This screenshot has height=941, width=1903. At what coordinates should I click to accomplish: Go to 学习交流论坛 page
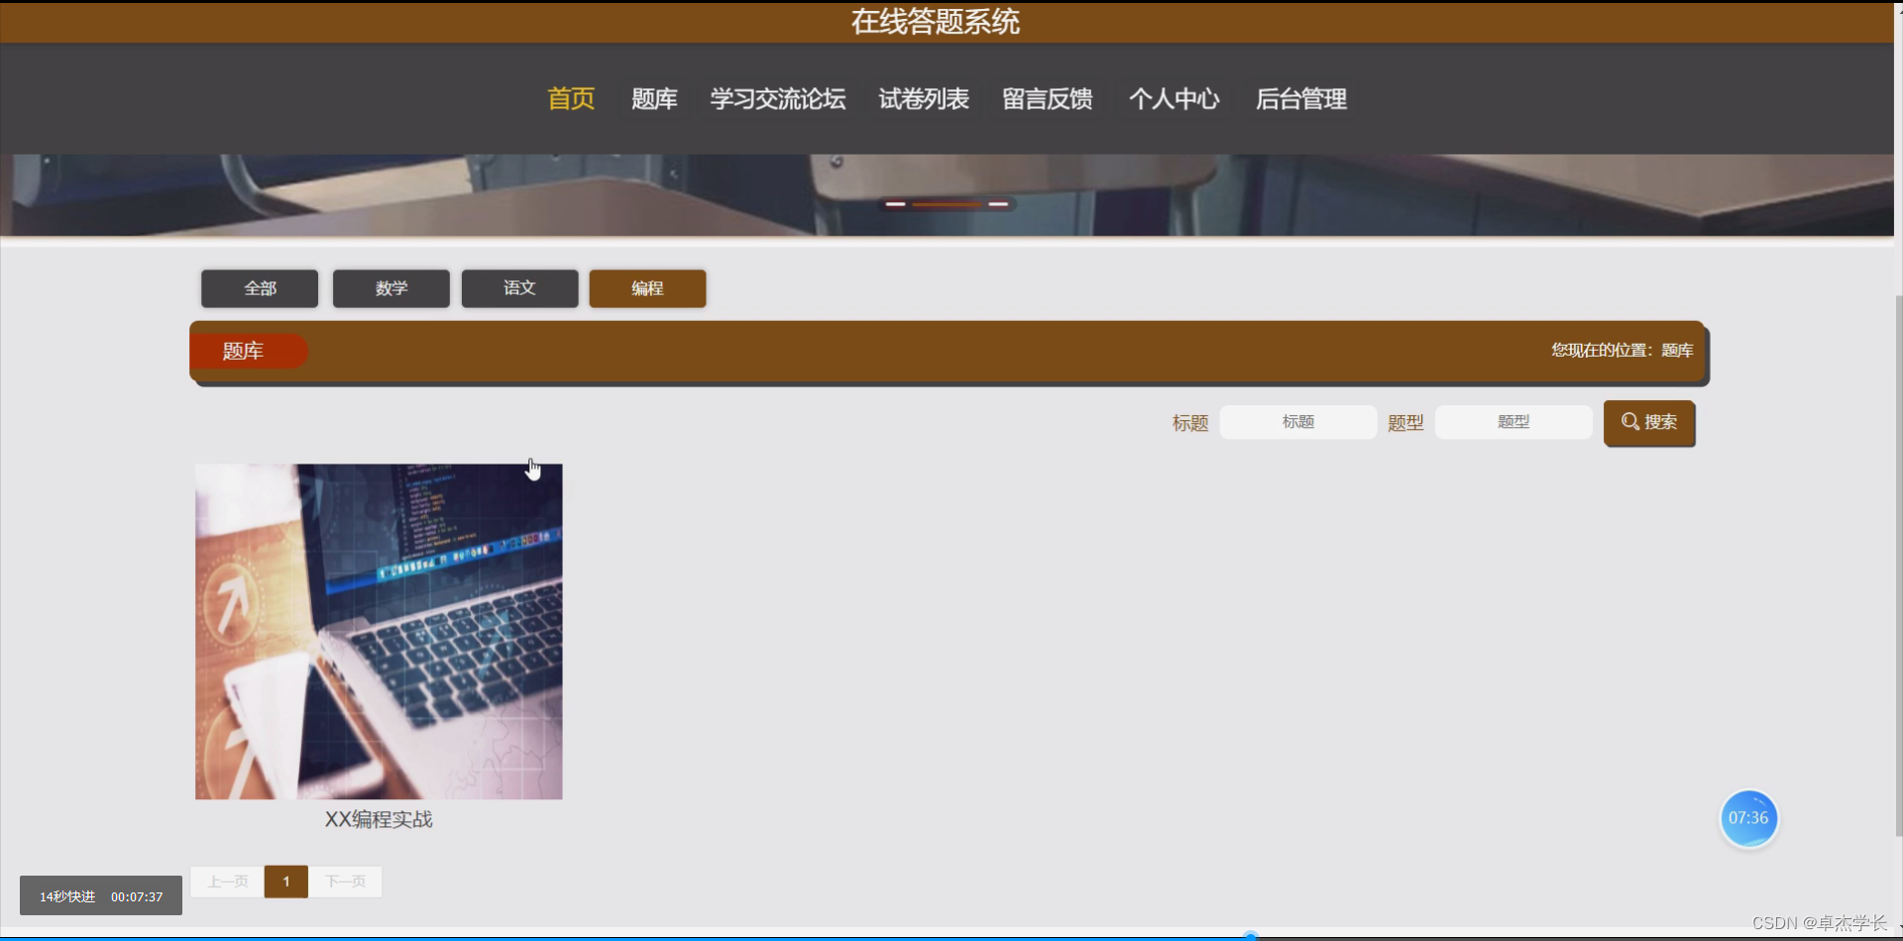coord(777,99)
